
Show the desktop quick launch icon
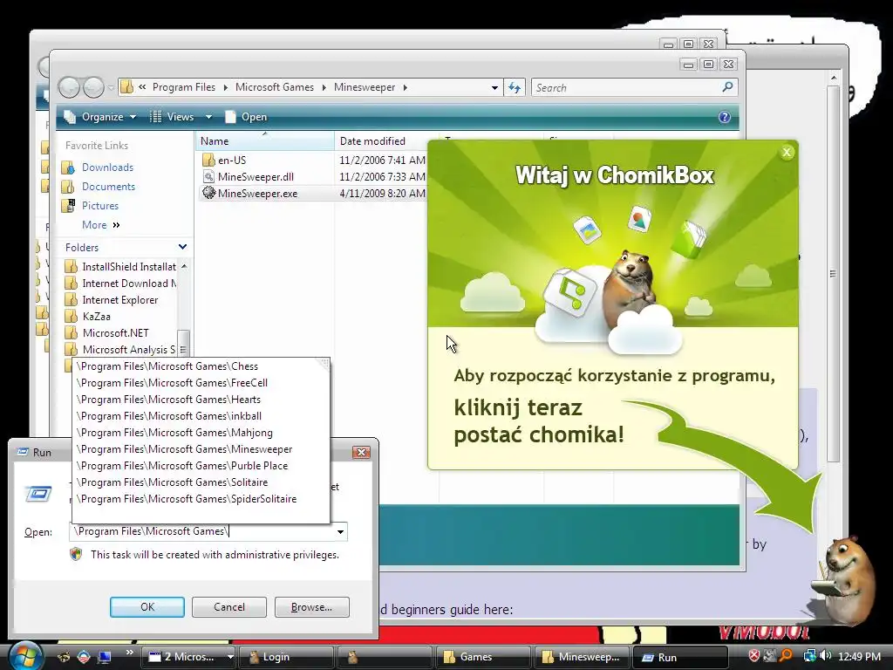(105, 657)
